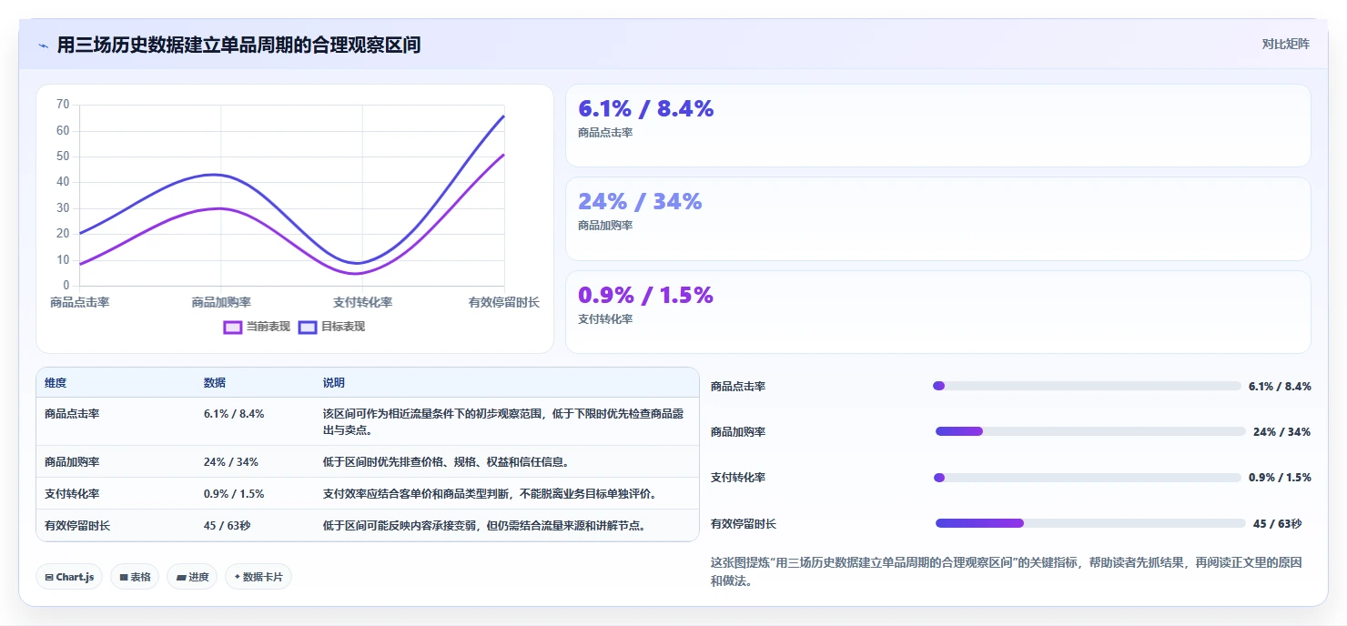
Task: Click the 对比矩阵 label
Action: pos(1285,45)
